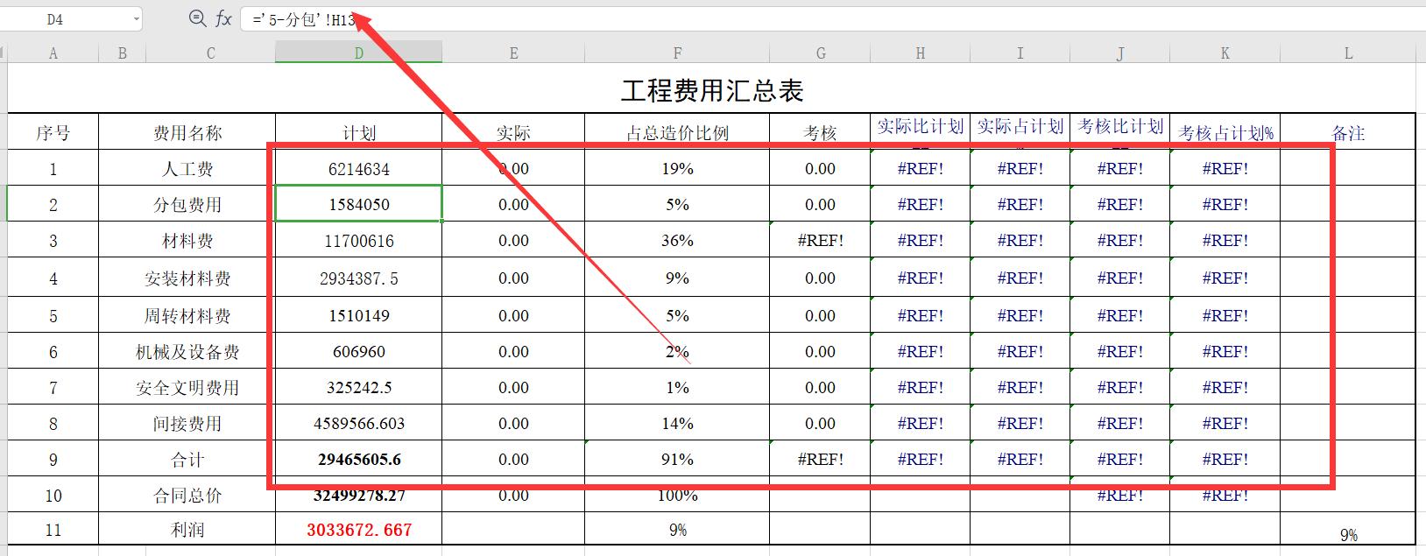Screen dimensions: 1426x556
Task: Click the plan value 11700616
Action: [x=358, y=240]
